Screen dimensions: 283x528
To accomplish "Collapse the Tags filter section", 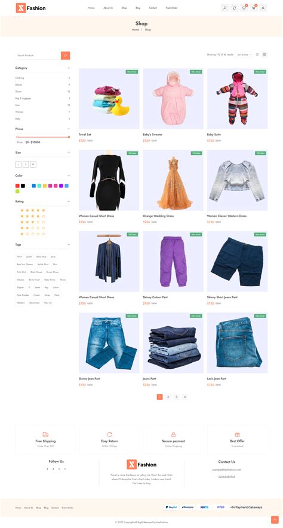I will coord(69,244).
